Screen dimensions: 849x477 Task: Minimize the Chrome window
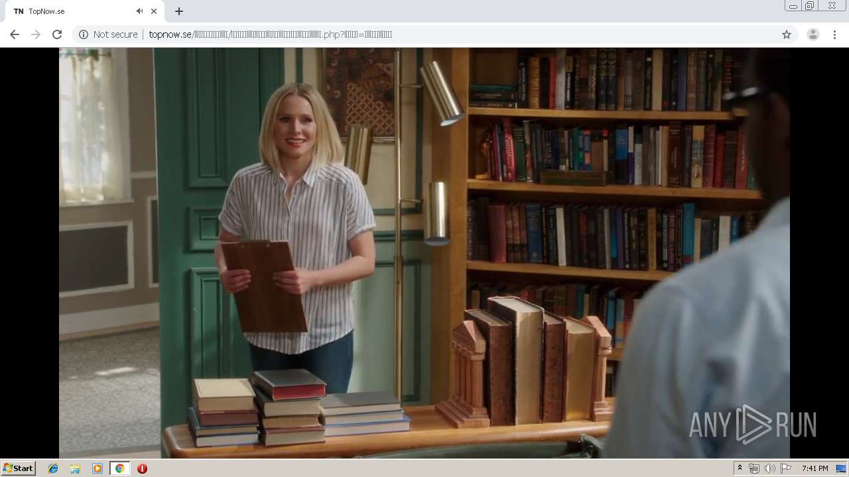[x=793, y=6]
